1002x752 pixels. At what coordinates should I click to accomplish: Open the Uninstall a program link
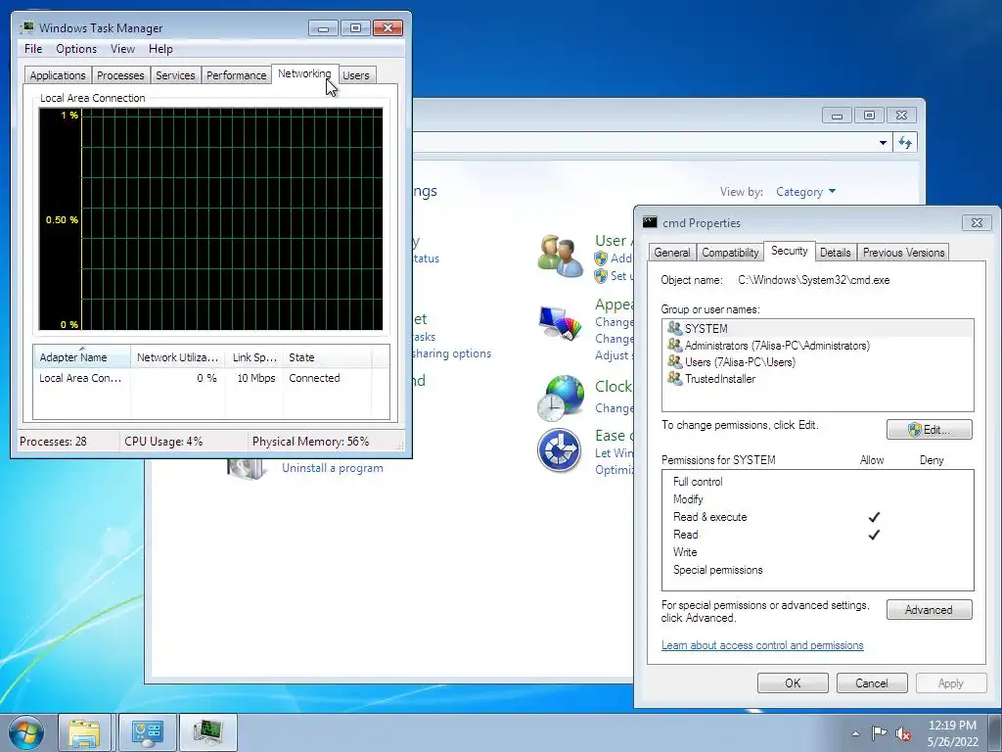[333, 468]
